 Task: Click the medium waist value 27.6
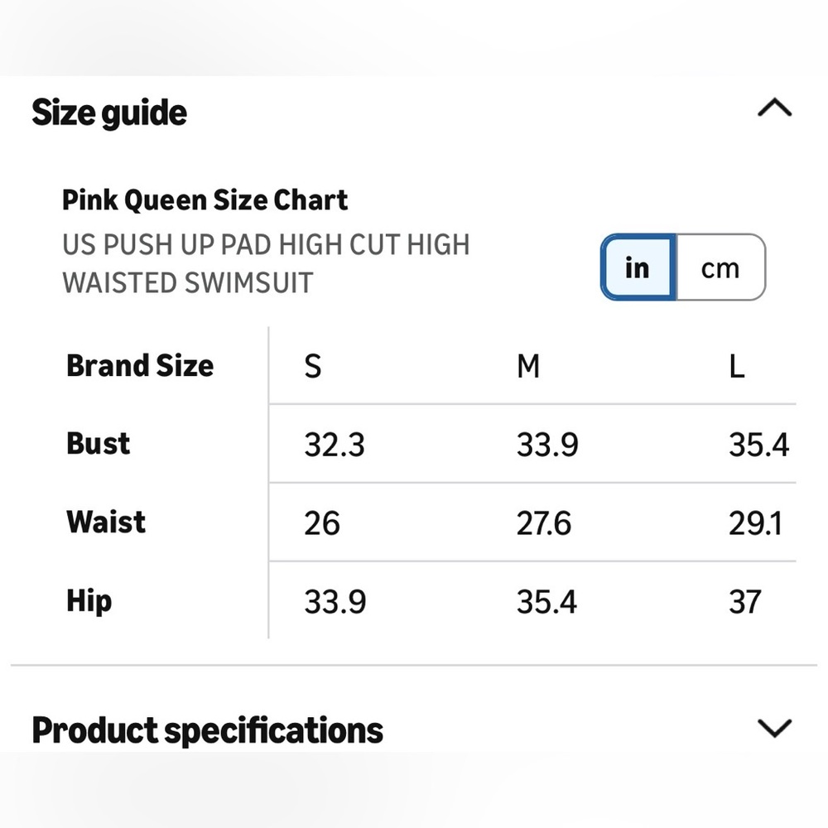coord(544,523)
